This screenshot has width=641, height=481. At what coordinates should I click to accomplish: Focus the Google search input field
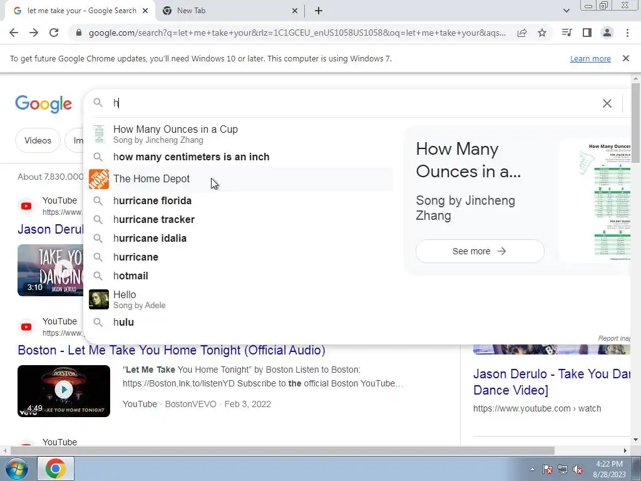point(352,103)
